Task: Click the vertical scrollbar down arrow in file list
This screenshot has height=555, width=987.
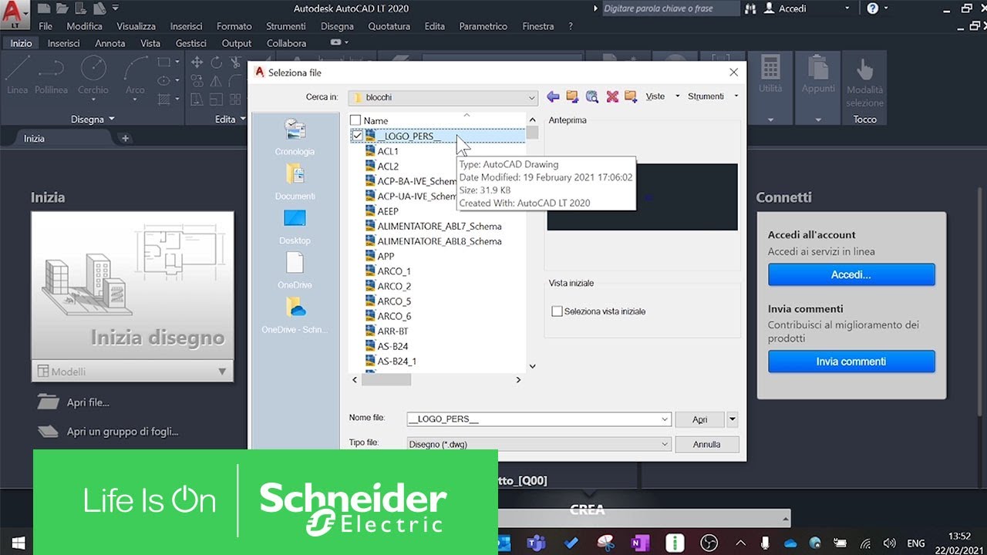Action: click(532, 366)
